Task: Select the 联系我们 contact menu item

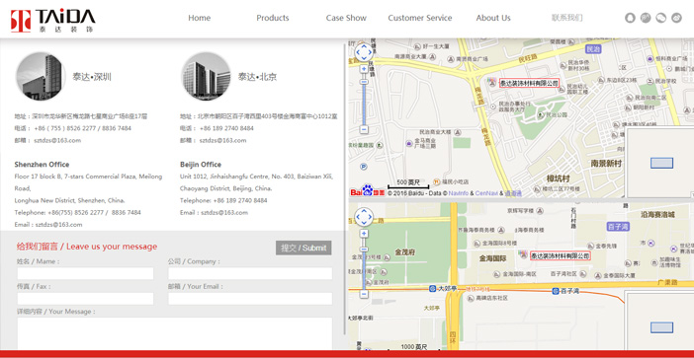Action: (567, 18)
